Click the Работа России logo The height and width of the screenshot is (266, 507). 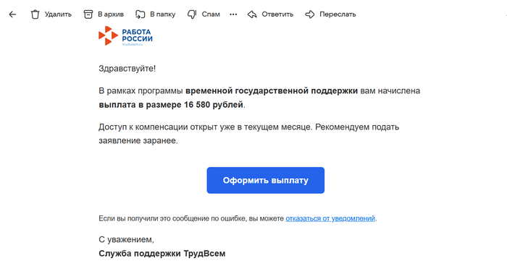click(125, 36)
